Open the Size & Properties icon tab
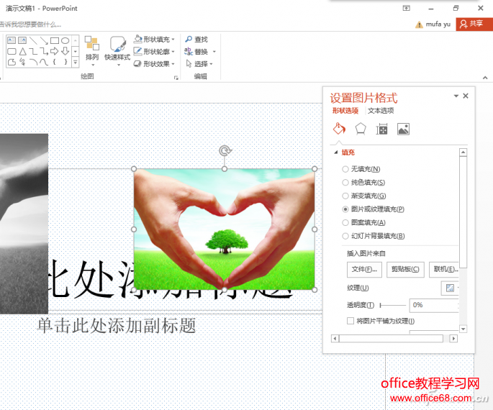Viewport: 493px width, 410px height. click(382, 129)
